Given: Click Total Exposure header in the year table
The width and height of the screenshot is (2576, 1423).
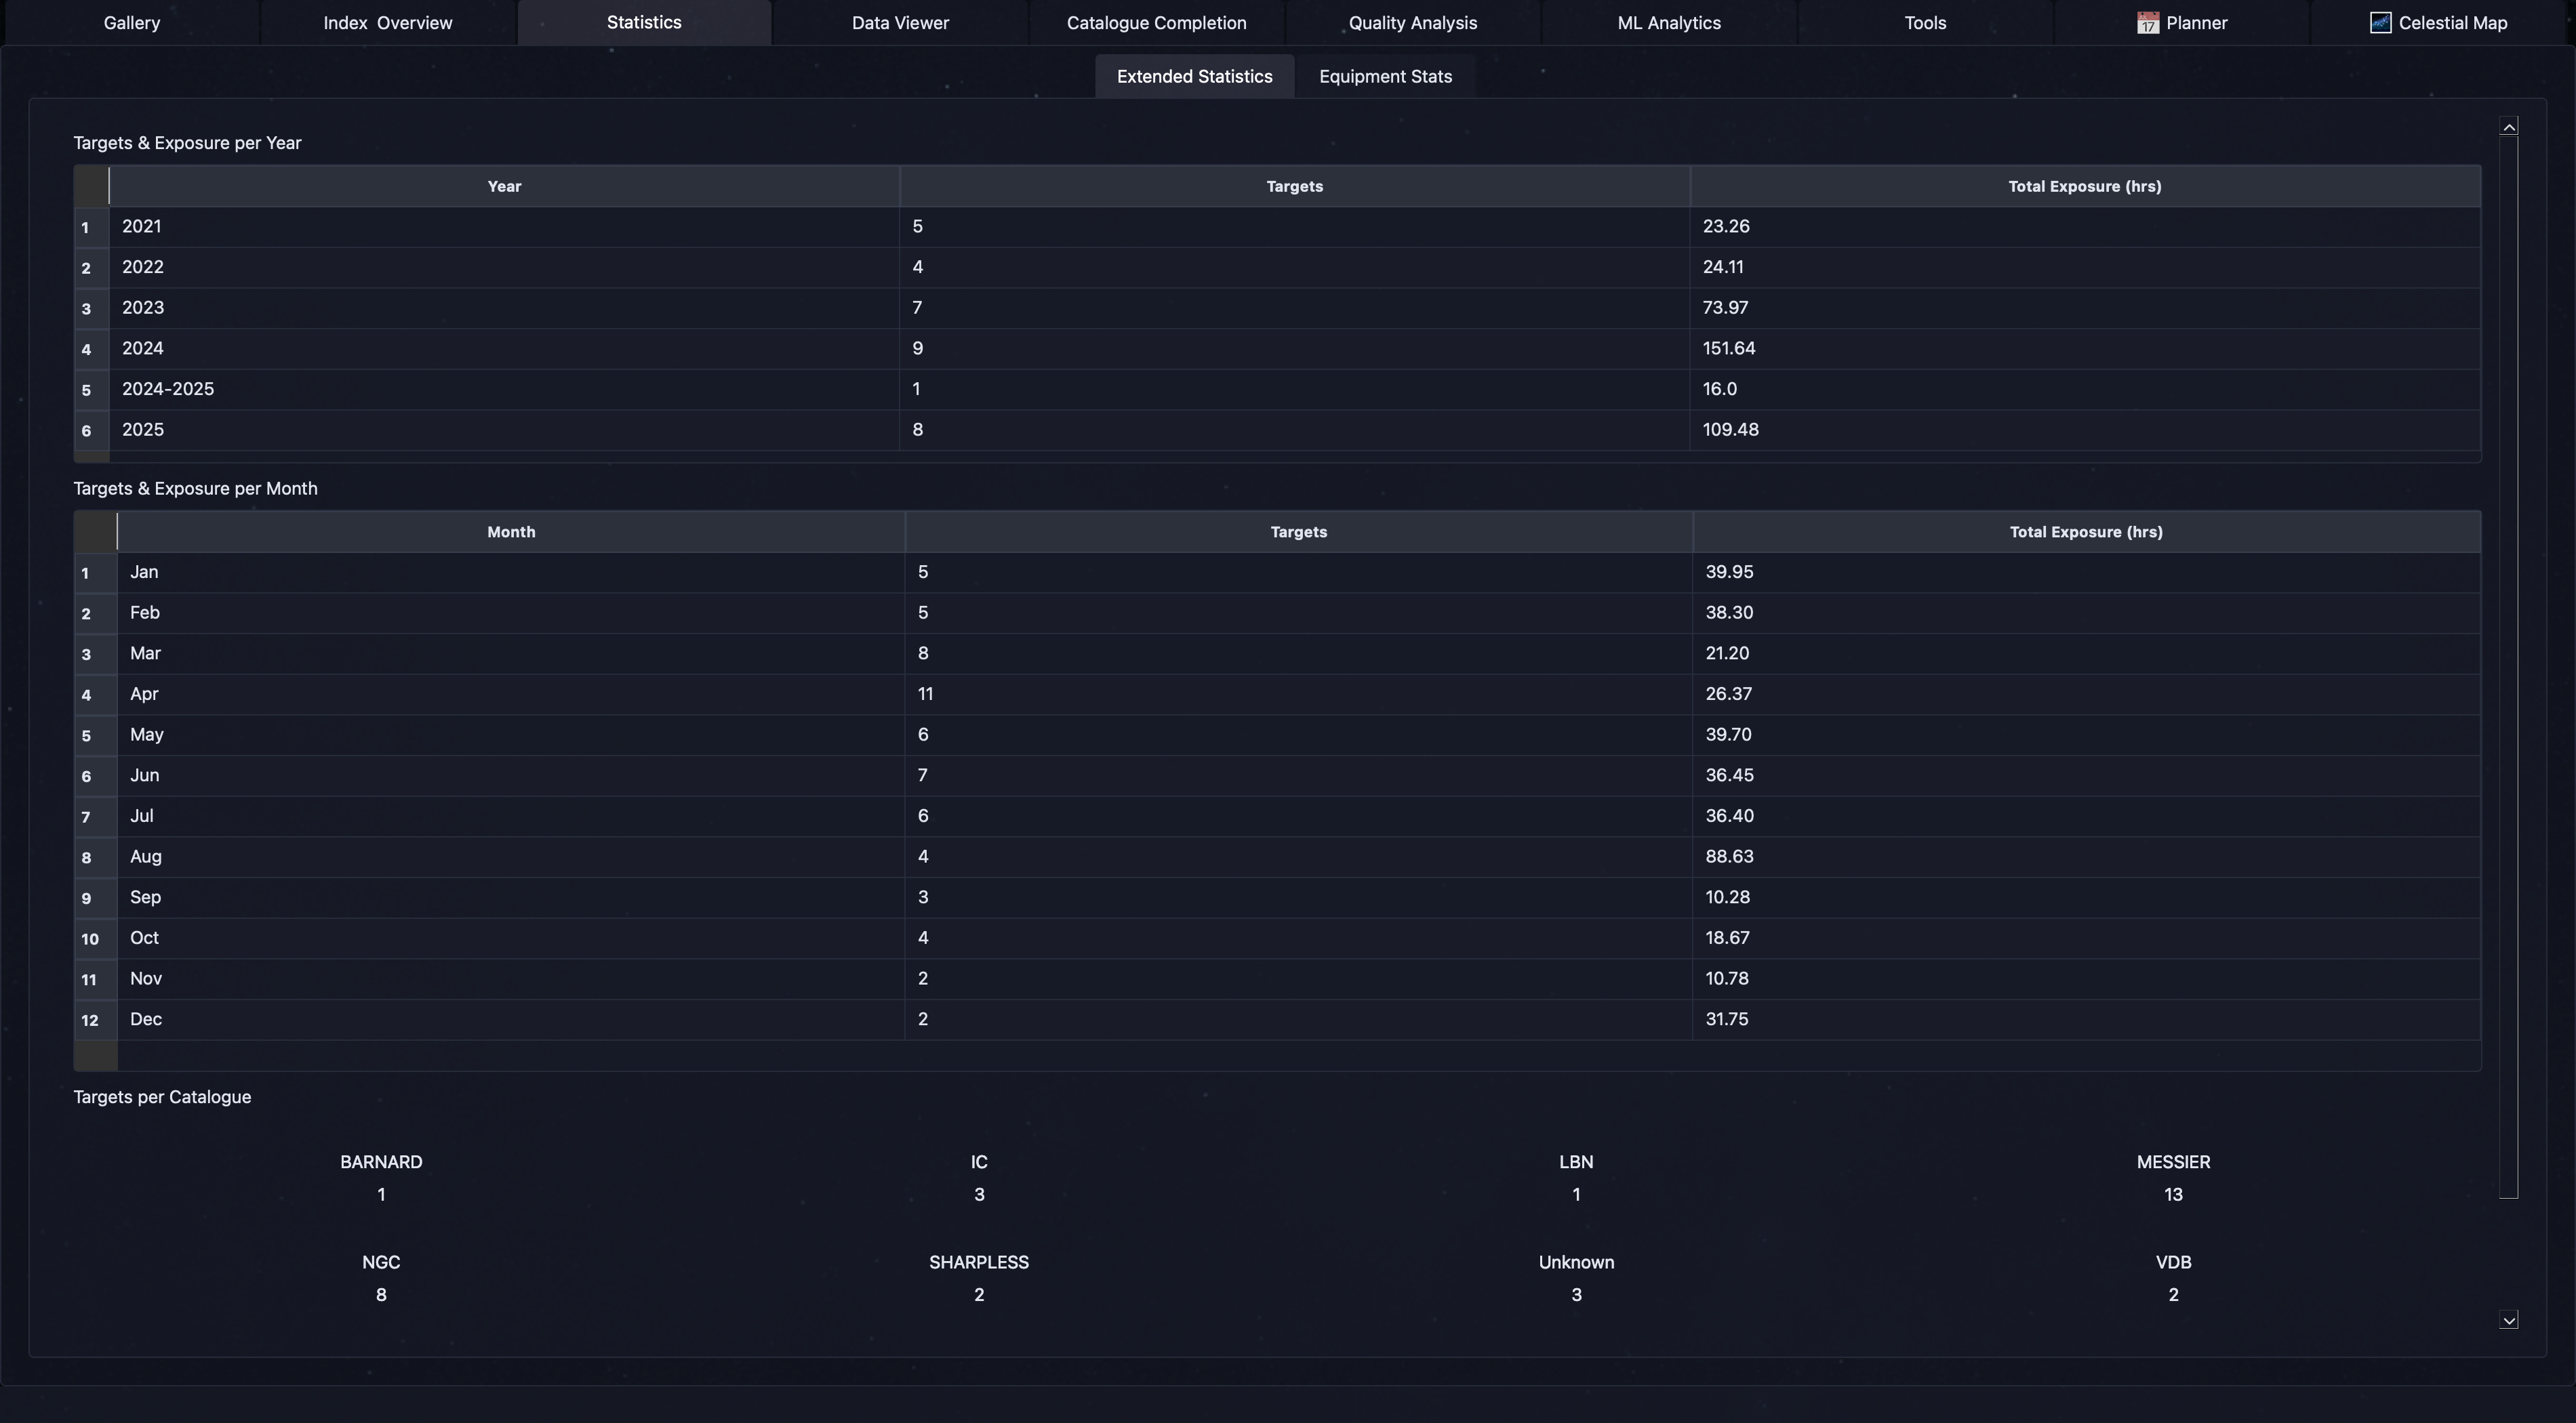Looking at the screenshot, I should pos(2084,187).
